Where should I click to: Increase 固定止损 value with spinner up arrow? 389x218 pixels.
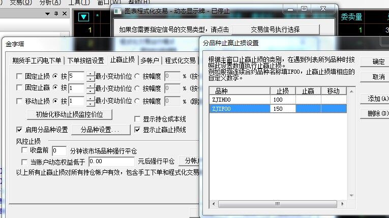(91, 74)
